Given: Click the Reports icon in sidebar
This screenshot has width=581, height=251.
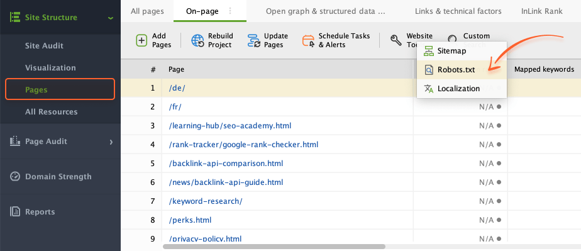Looking at the screenshot, I should pos(15,212).
